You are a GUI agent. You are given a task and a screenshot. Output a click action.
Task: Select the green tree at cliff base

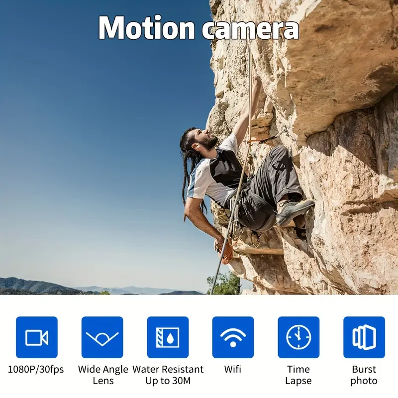(225, 284)
